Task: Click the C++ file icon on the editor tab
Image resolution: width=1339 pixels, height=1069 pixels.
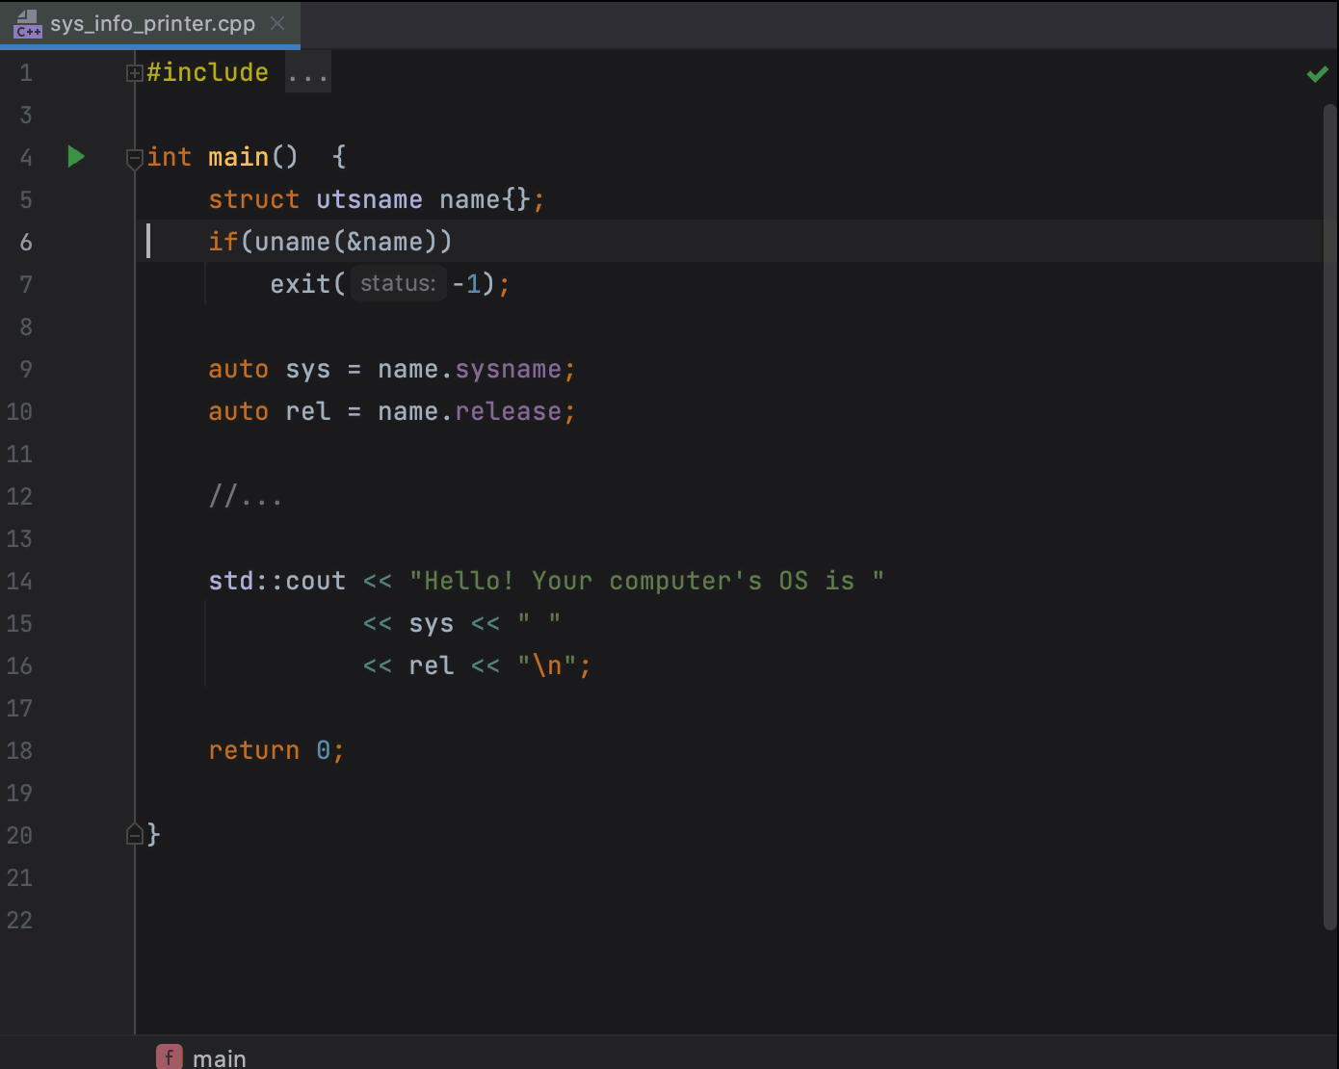Action: coord(27,24)
